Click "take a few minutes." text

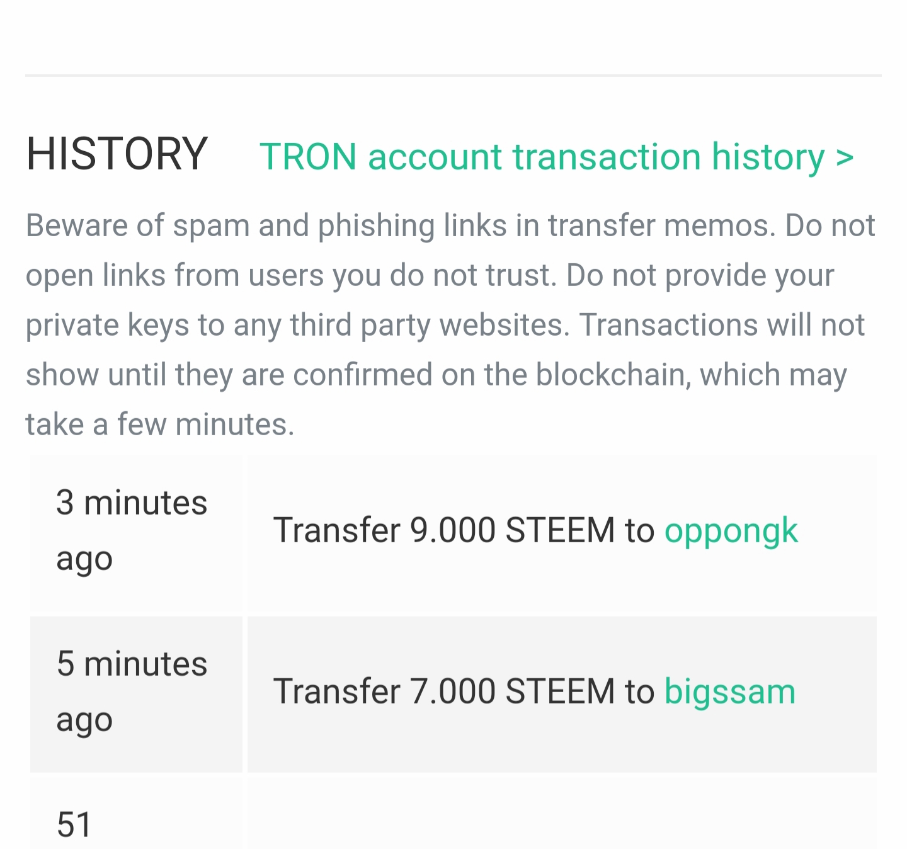pos(160,424)
